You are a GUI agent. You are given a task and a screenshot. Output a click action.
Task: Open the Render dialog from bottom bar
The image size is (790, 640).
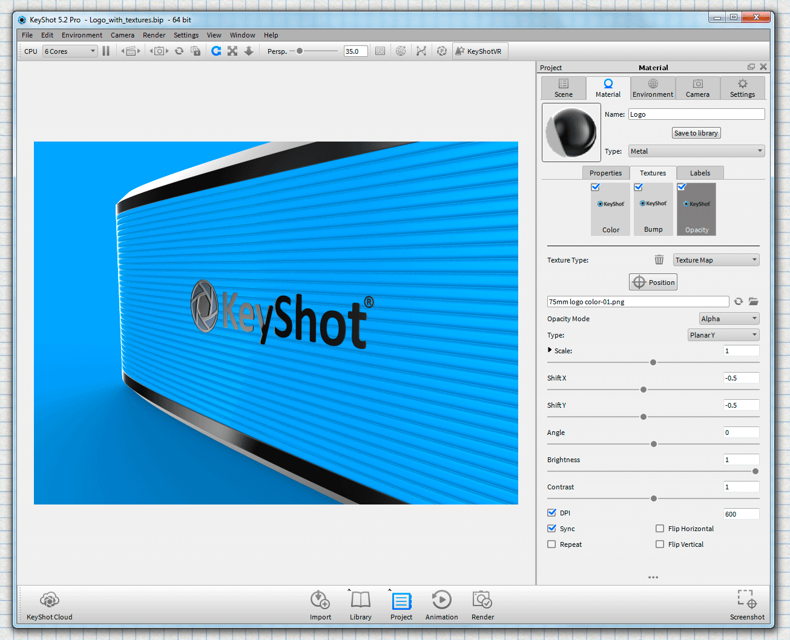click(483, 606)
